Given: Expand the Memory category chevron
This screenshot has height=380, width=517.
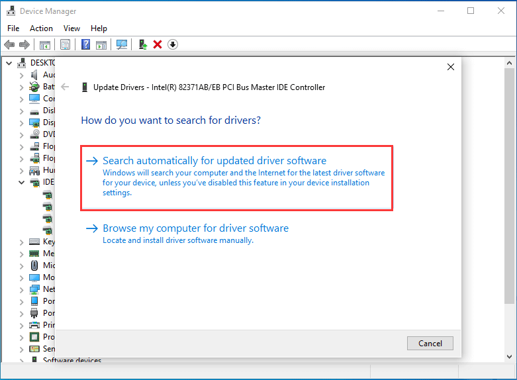Looking at the screenshot, I should tap(22, 254).
